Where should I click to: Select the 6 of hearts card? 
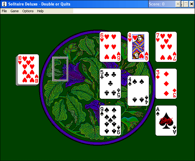coord(110,47)
